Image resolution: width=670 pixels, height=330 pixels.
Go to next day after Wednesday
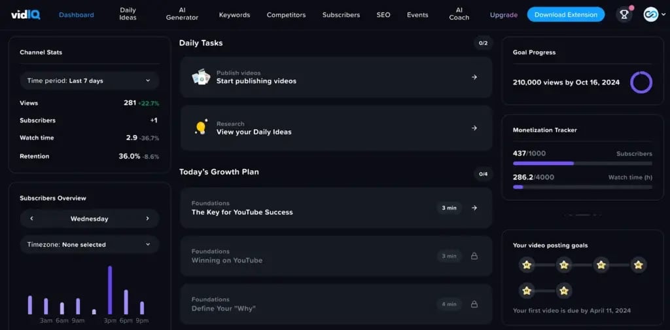point(148,219)
